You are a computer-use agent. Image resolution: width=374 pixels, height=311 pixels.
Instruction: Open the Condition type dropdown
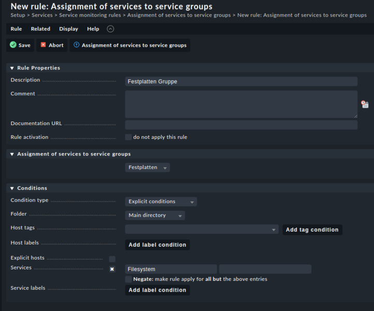tap(161, 202)
